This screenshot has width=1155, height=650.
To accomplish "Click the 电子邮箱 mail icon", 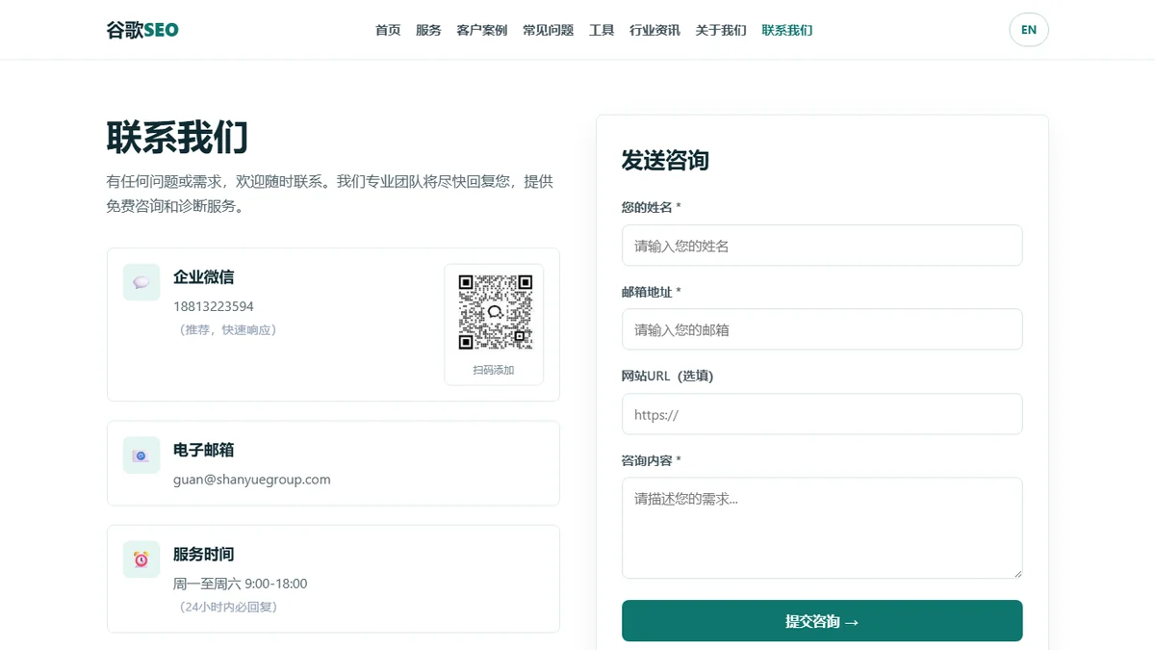I will click(x=141, y=455).
